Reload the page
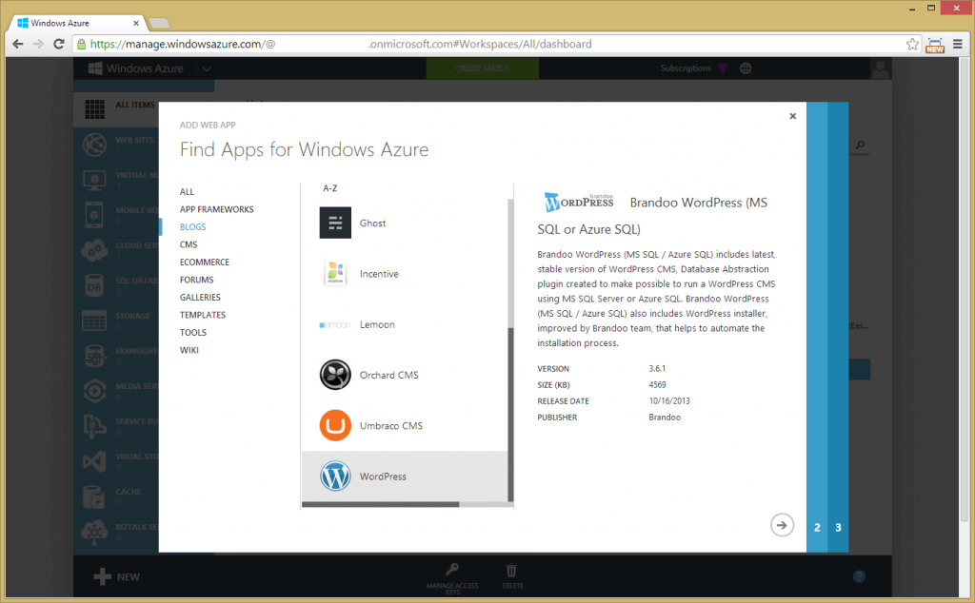This screenshot has height=603, width=975. (x=59, y=44)
